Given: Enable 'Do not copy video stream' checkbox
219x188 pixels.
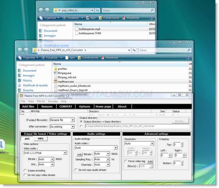Looking at the screenshot, I should 25,175.
